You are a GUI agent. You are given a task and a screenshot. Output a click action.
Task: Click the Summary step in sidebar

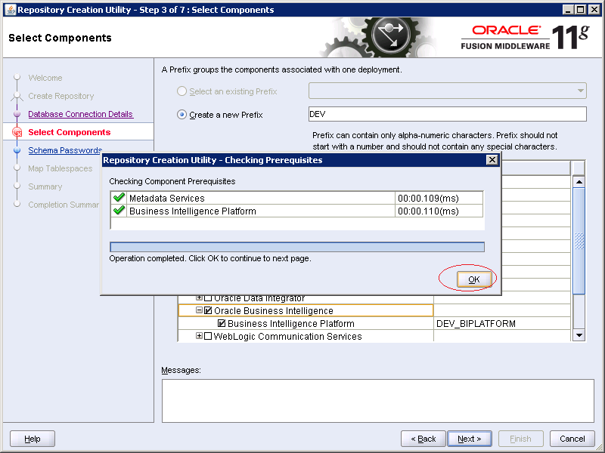45,186
